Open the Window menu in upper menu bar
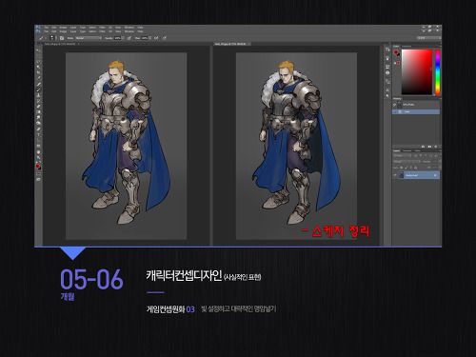Screen dimensions: 476x357 129,28
